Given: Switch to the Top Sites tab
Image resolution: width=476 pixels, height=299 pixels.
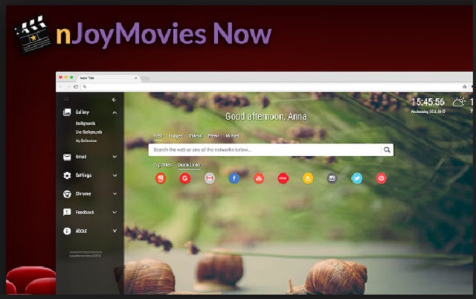Looking at the screenshot, I should pos(163,165).
